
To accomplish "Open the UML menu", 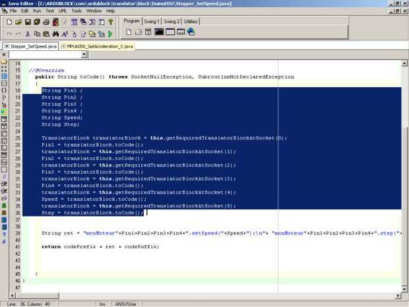I will [x=63, y=11].
